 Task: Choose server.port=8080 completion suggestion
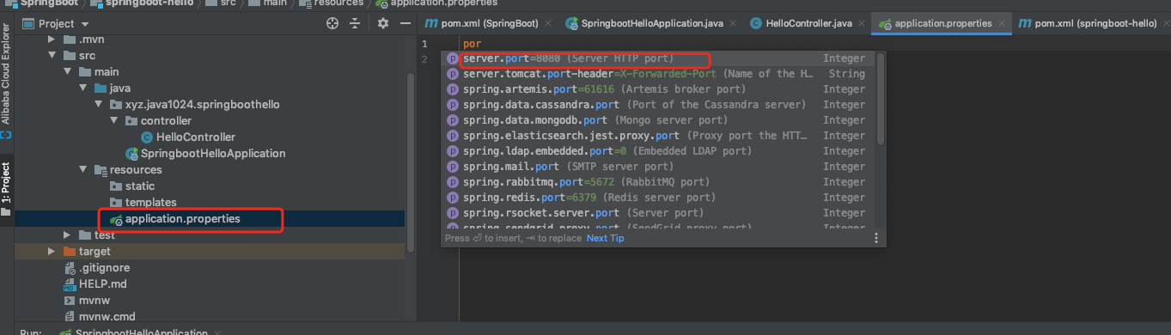pyautogui.click(x=658, y=58)
